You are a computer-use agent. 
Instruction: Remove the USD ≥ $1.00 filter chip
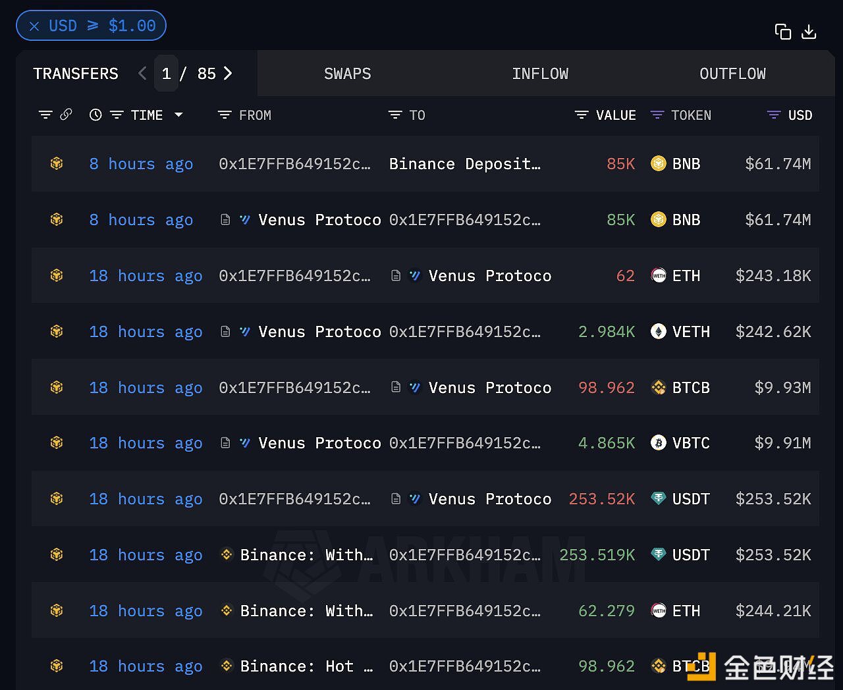34,26
